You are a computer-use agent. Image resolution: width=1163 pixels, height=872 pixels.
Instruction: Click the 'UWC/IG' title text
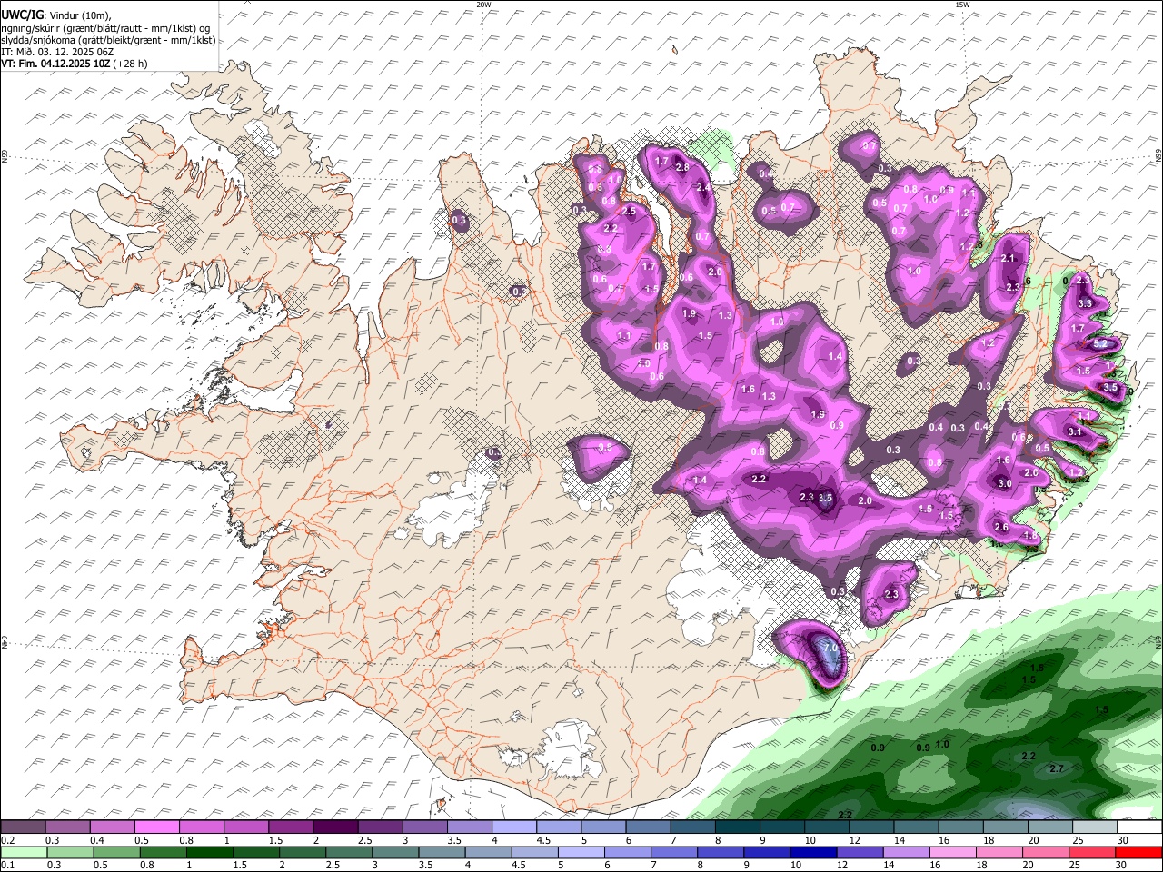pyautogui.click(x=22, y=15)
